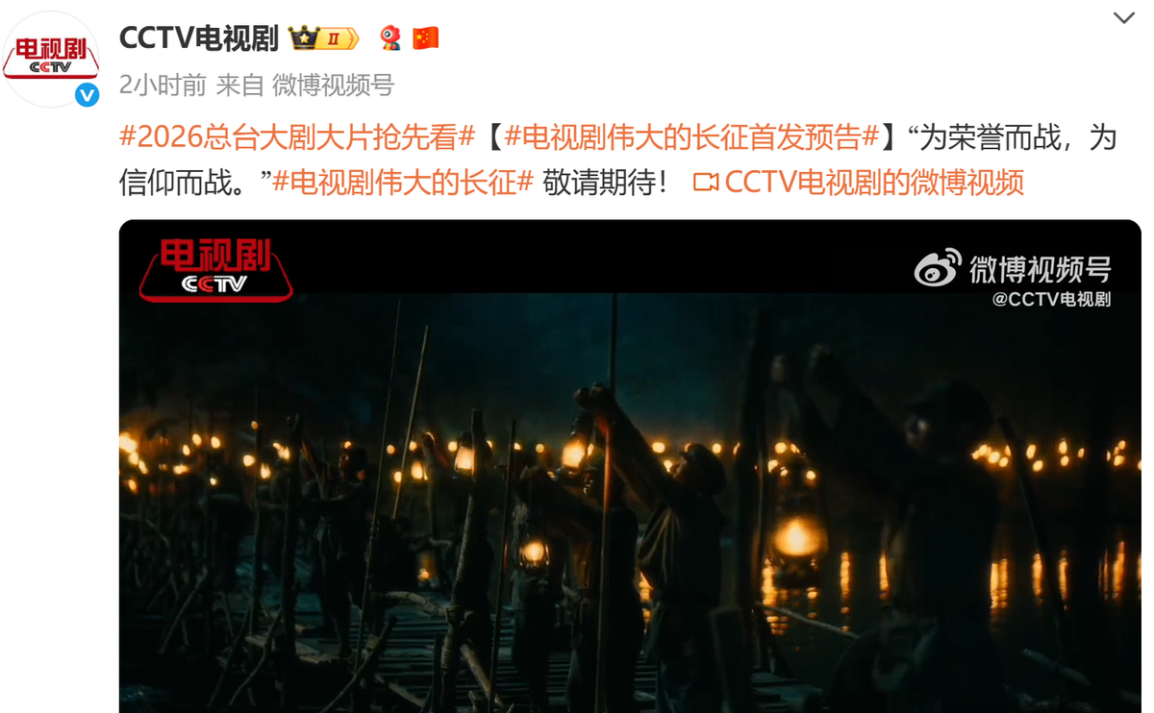Image resolution: width=1154 pixels, height=713 pixels.
Task: Open the 2小时前 timestamp link
Action: (x=163, y=86)
